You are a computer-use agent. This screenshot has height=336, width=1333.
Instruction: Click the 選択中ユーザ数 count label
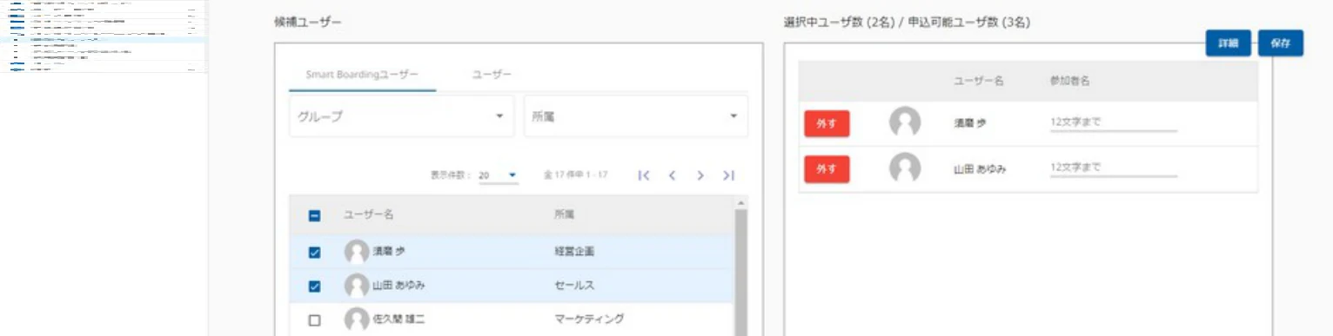(907, 23)
